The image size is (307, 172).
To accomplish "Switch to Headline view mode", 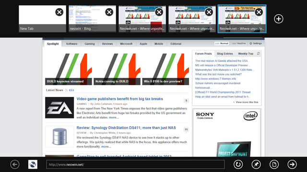I will click(x=238, y=43).
